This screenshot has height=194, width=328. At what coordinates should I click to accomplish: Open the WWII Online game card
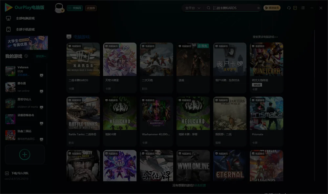(x=193, y=165)
